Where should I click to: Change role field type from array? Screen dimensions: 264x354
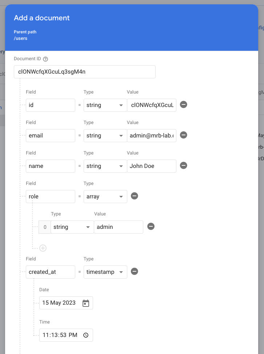[105, 197]
